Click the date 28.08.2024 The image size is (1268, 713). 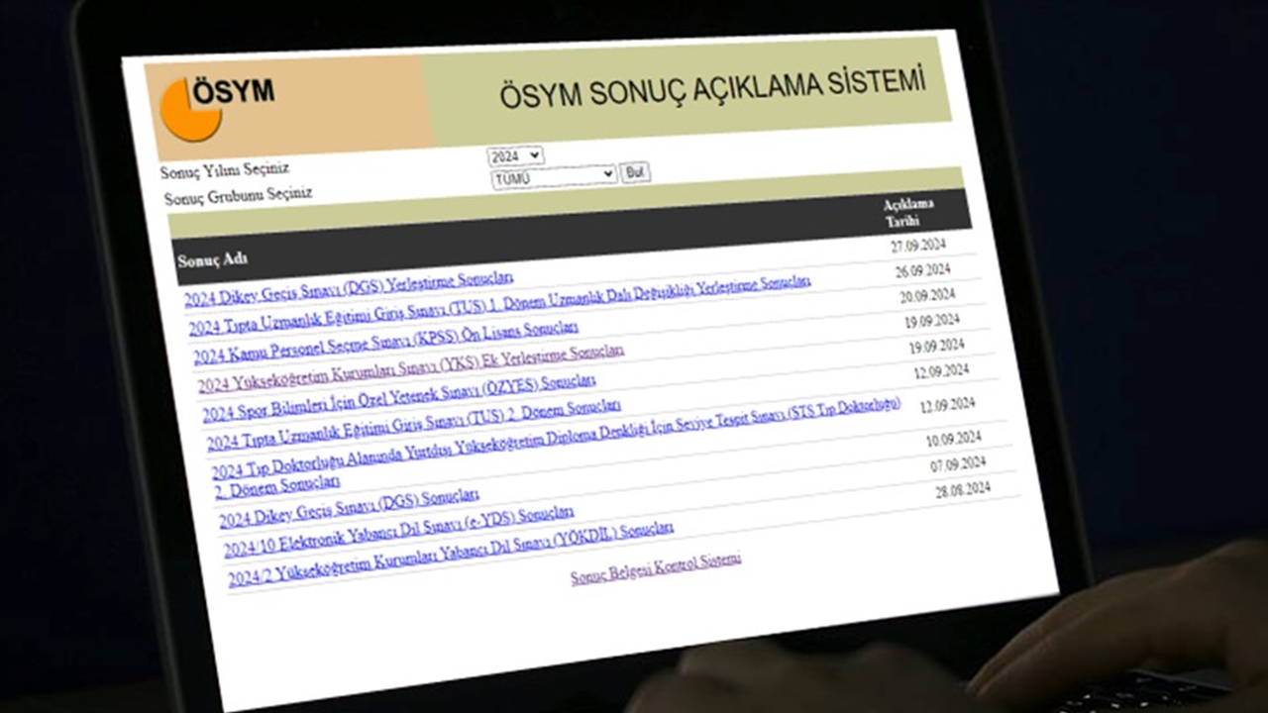pyautogui.click(x=962, y=489)
